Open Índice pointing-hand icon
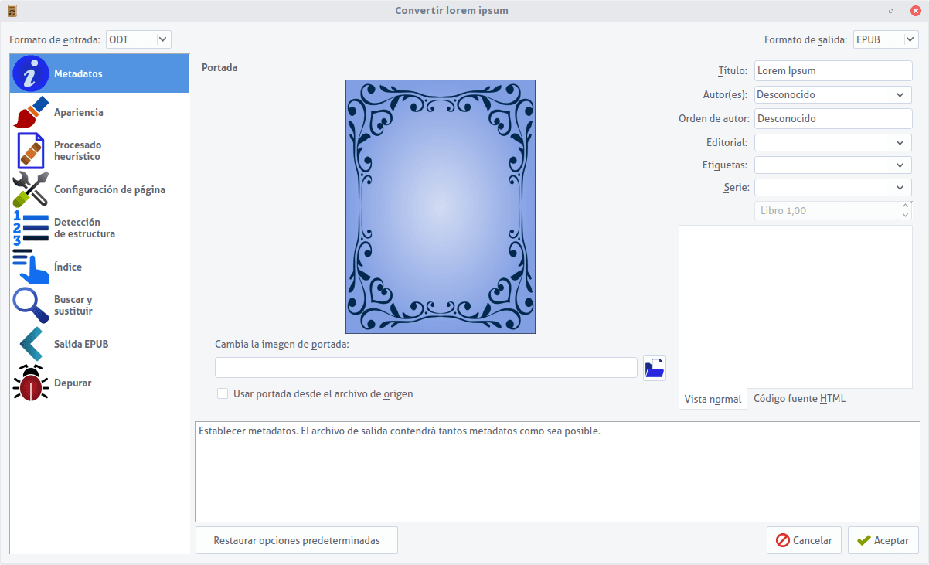Image resolution: width=929 pixels, height=565 pixels. click(31, 267)
